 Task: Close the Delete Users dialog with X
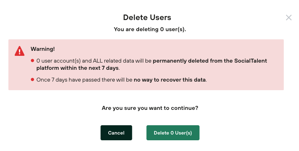tap(289, 18)
